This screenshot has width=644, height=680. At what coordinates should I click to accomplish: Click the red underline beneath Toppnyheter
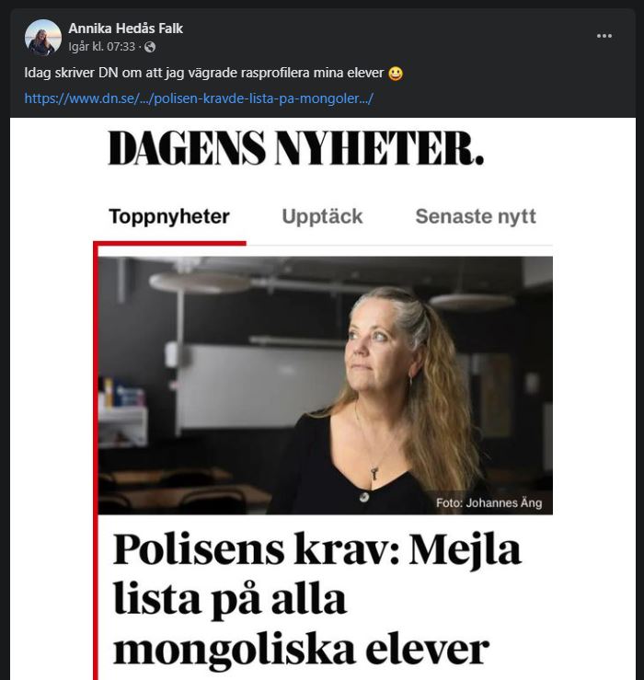click(170, 243)
